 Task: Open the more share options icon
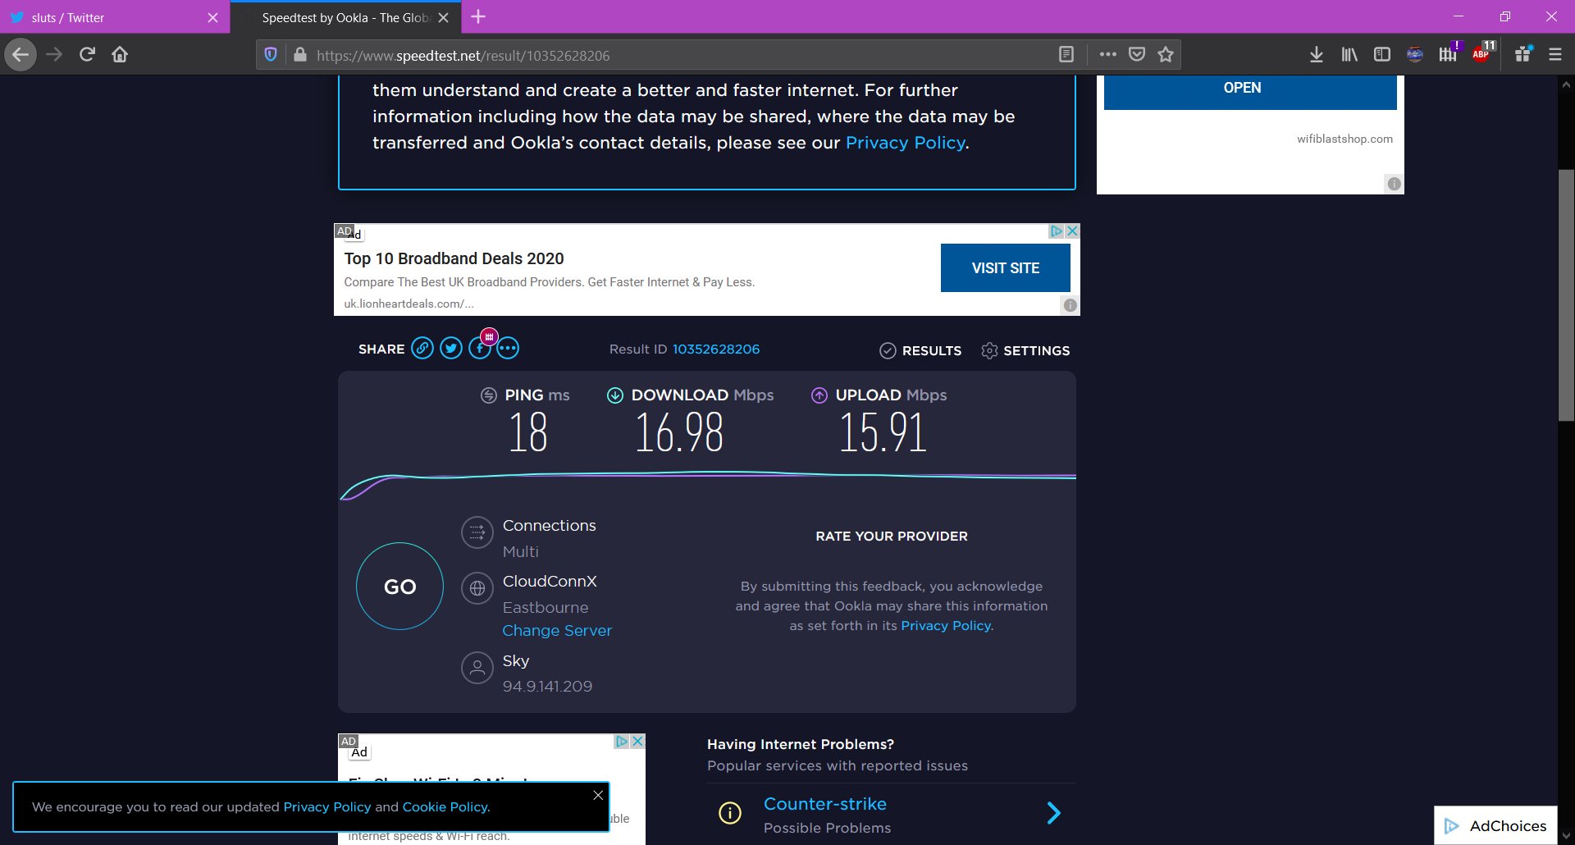tap(509, 349)
